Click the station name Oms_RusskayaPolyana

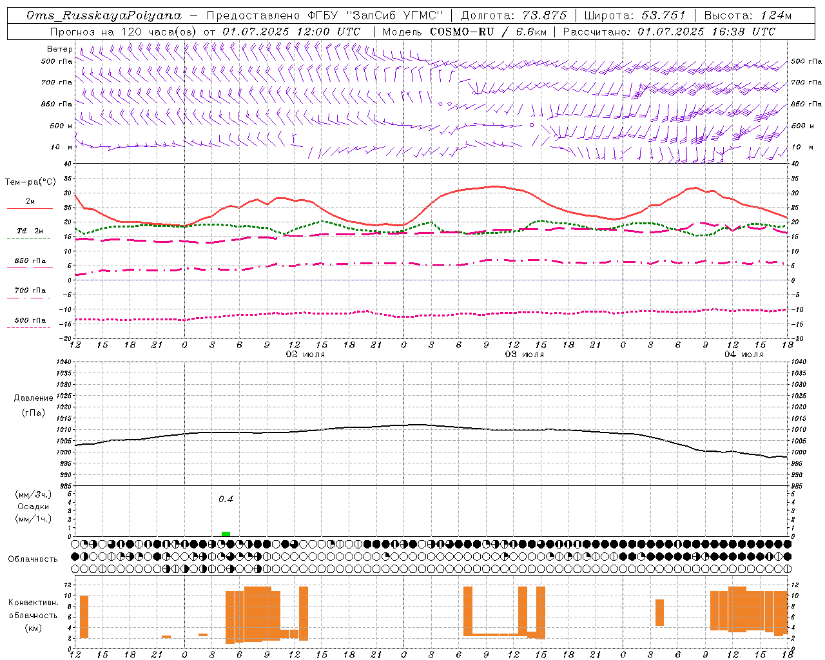(x=104, y=15)
